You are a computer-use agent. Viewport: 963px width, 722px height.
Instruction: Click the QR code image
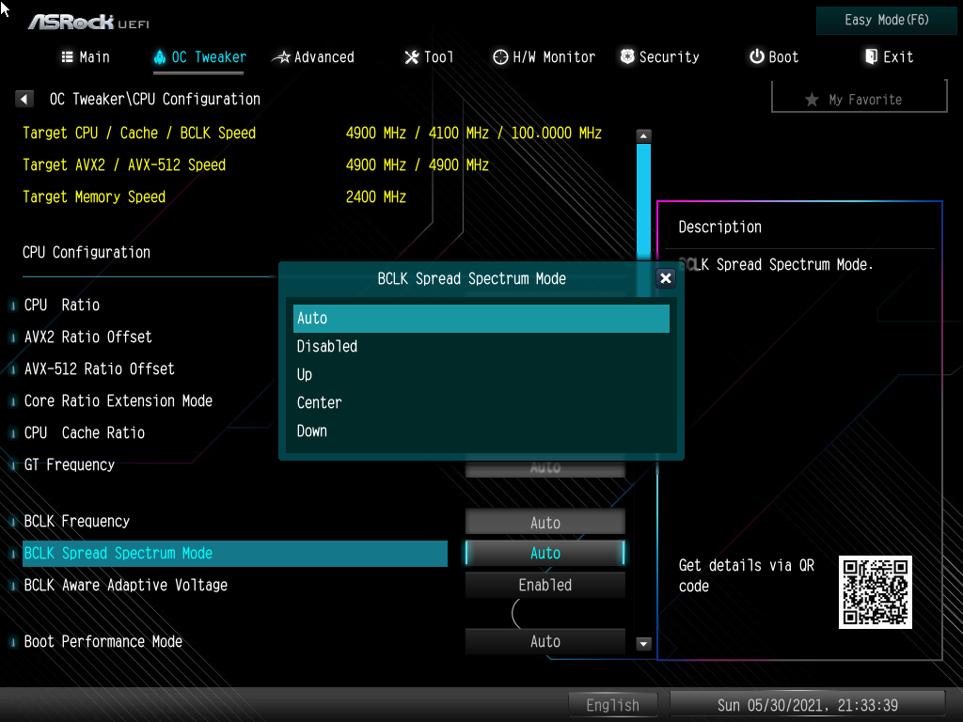pyautogui.click(x=875, y=592)
